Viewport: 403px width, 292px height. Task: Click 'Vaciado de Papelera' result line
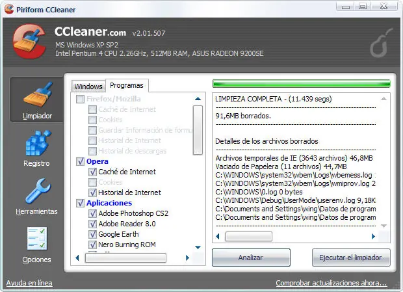click(x=281, y=166)
